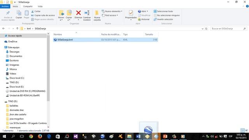
Task: Click the Propiedades checkmark icon
Action: (x=131, y=13)
